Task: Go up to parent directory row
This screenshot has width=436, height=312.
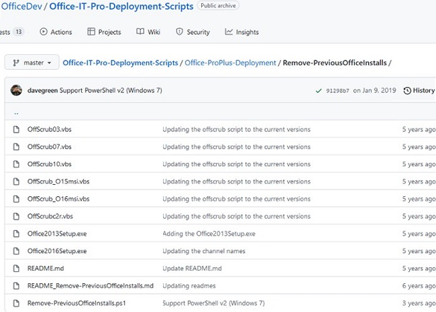Action: click(16, 112)
